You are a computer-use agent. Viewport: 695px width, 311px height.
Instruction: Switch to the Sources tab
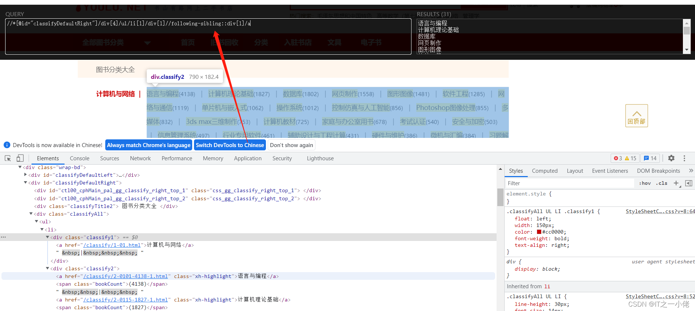[x=110, y=158]
